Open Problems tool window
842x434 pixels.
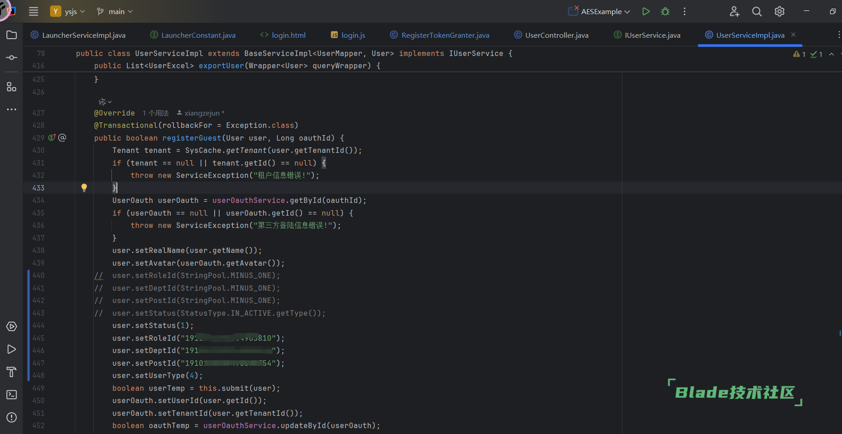(x=12, y=417)
